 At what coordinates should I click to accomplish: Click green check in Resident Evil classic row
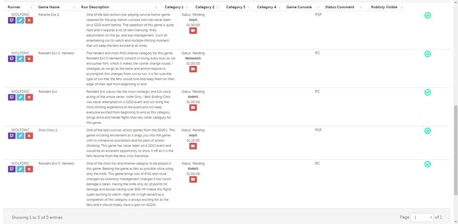click(427, 92)
